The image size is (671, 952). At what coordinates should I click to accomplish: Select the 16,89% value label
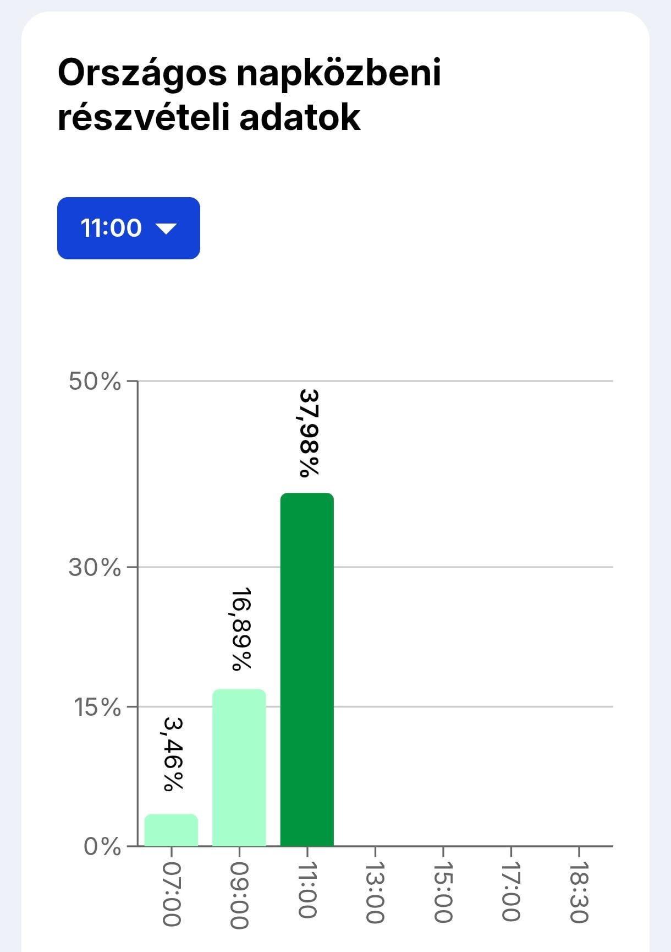[x=241, y=629]
